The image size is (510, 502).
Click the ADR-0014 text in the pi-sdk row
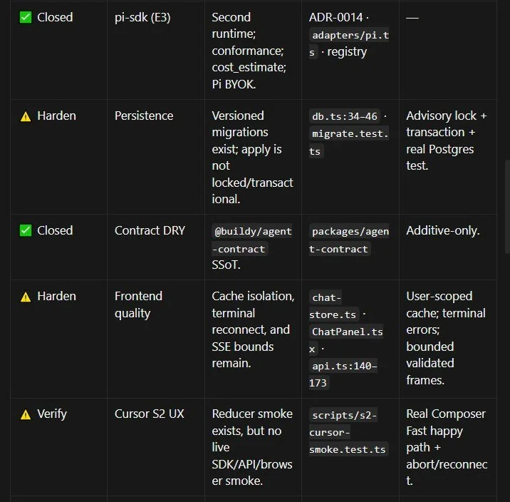[335, 17]
